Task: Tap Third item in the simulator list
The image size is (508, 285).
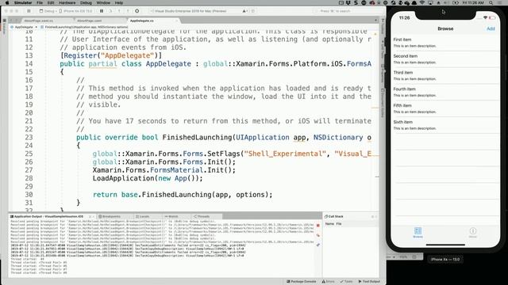Action: pos(445,75)
